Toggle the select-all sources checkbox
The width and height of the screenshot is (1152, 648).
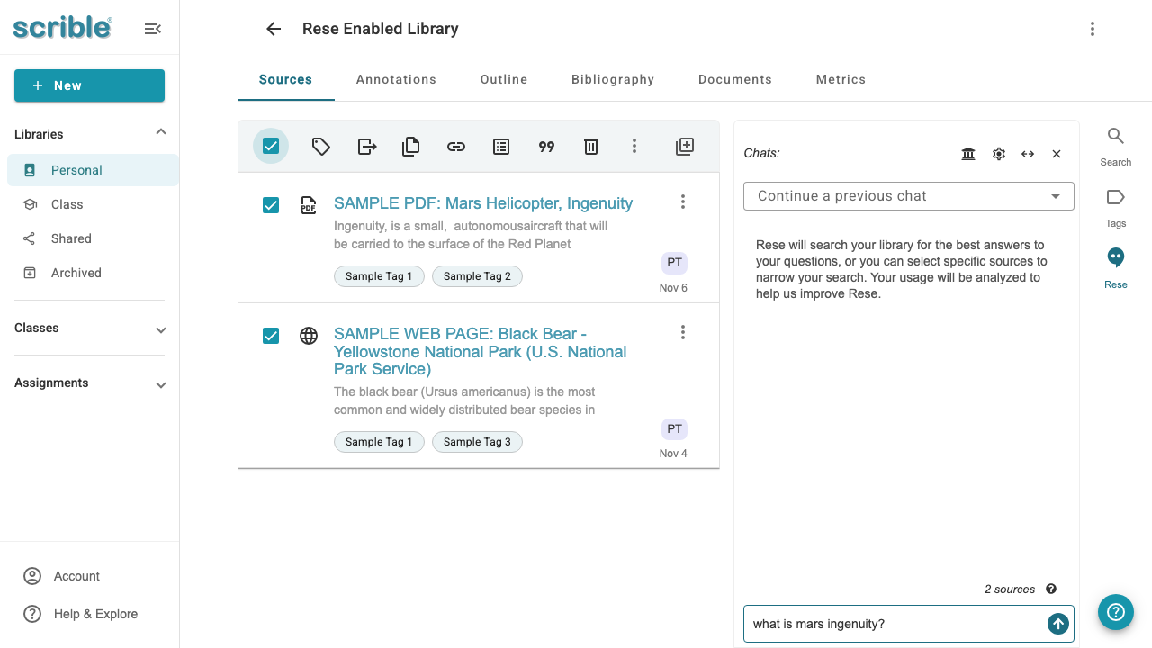tap(270, 145)
